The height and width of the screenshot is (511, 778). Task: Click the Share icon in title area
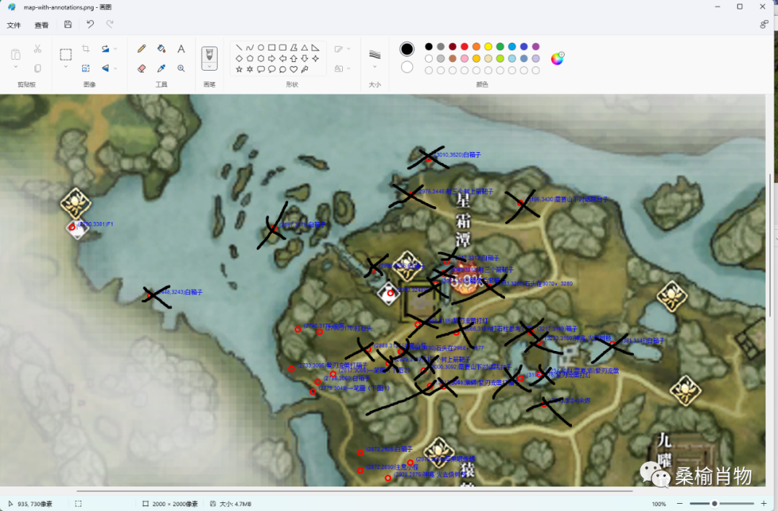pyautogui.click(x=764, y=25)
